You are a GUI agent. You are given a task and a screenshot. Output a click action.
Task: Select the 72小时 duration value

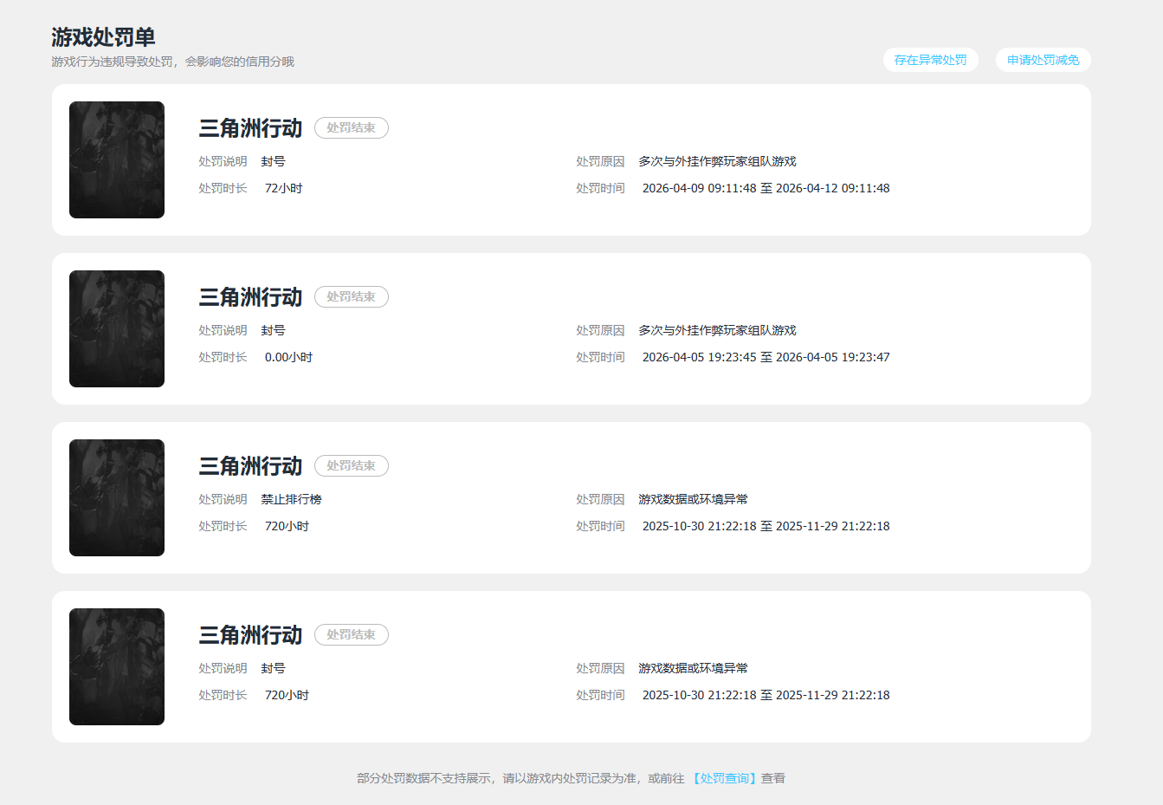pos(283,188)
